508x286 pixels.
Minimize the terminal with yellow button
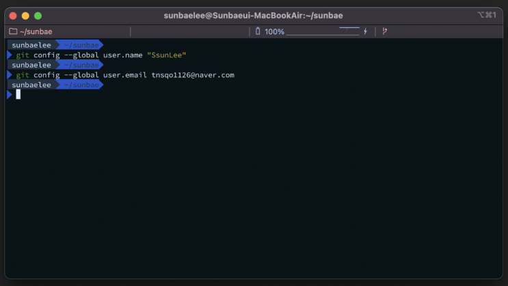25,16
